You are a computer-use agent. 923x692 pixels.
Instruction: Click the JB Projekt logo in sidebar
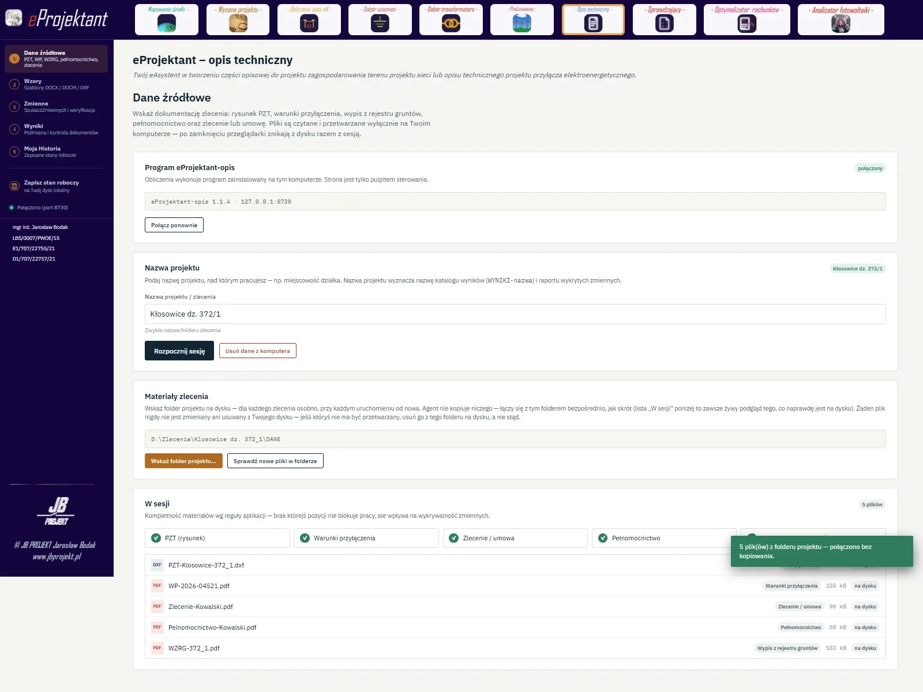pos(57,511)
